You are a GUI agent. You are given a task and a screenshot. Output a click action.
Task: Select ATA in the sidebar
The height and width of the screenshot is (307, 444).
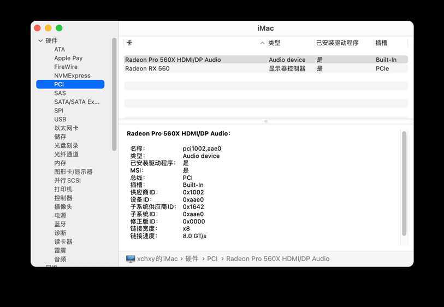pyautogui.click(x=60, y=49)
